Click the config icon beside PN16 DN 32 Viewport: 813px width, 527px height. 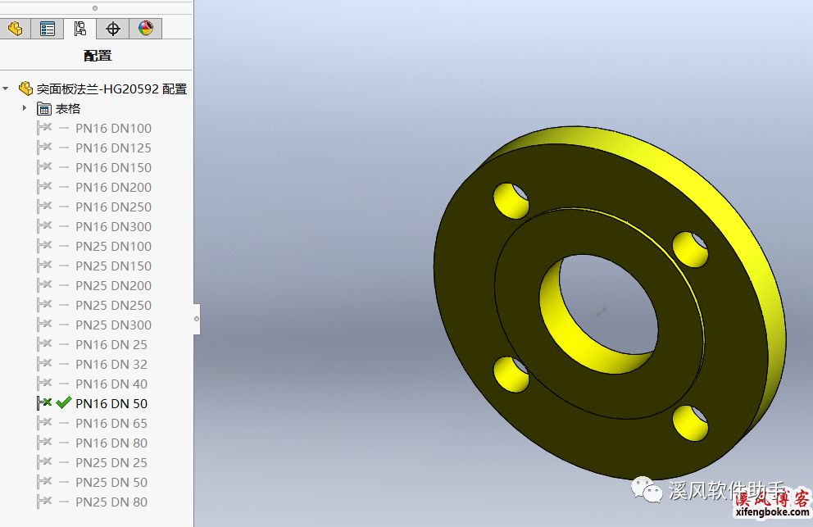[x=44, y=364]
